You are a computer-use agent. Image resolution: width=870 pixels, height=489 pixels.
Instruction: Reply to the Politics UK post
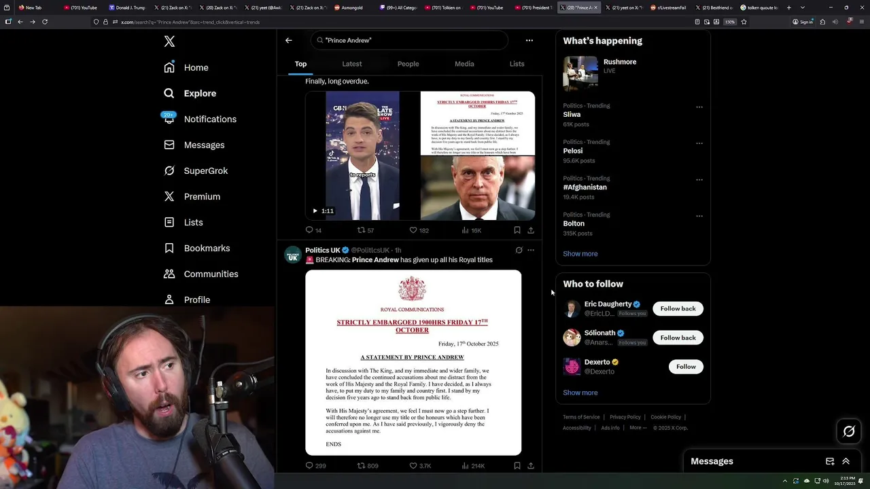(315, 466)
